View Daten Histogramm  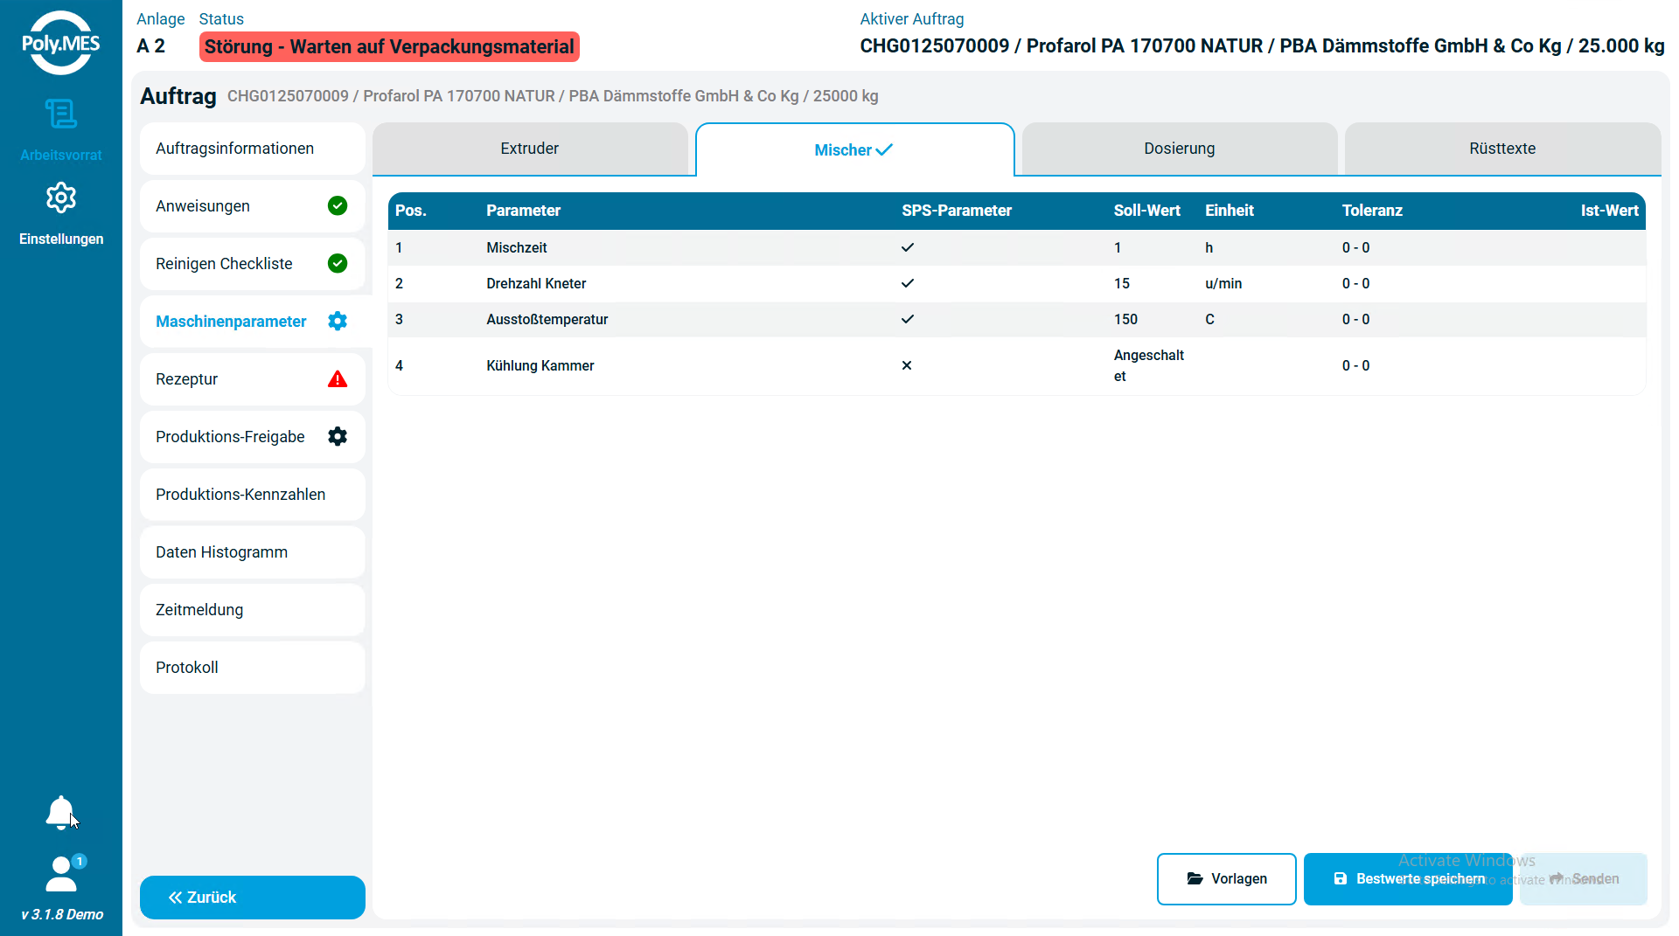(253, 552)
